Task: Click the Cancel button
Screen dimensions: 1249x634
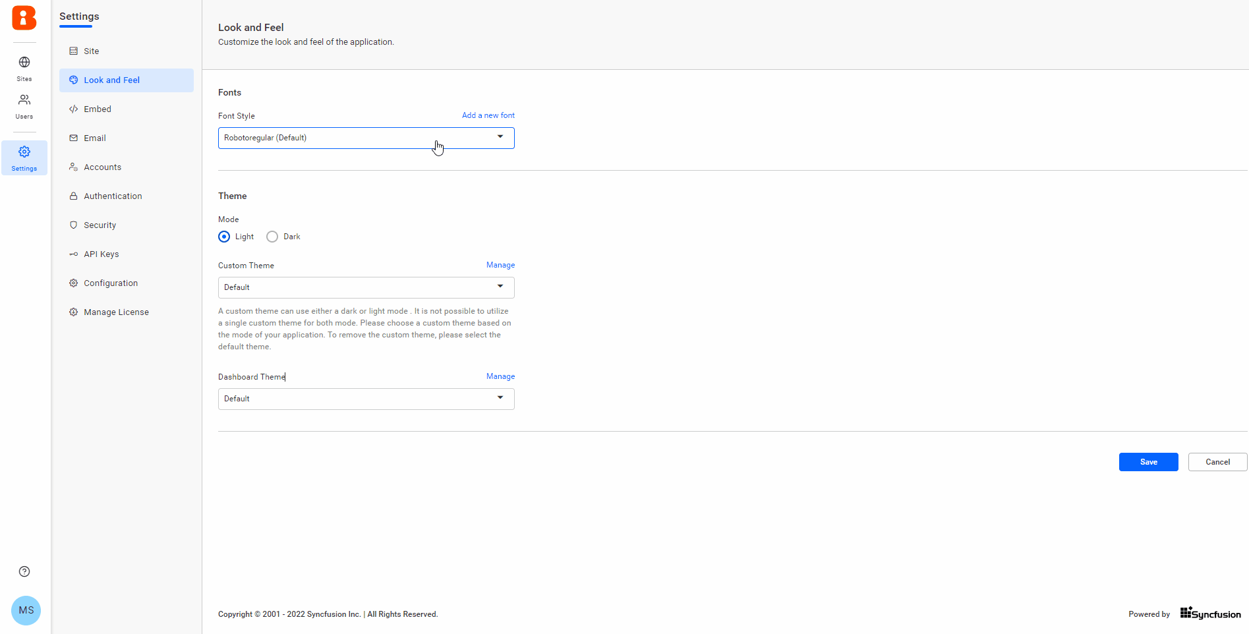Action: (1217, 462)
